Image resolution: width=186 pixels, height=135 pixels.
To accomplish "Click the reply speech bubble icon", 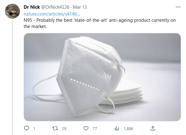I will [26, 128].
